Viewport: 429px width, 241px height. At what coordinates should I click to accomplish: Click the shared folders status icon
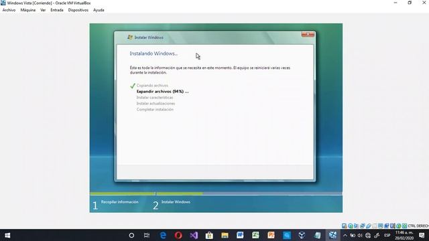click(375, 226)
